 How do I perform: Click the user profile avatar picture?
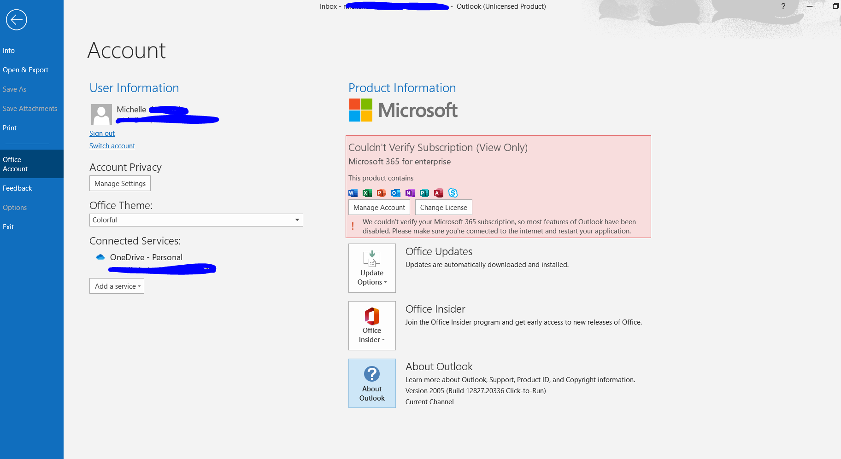coord(101,114)
